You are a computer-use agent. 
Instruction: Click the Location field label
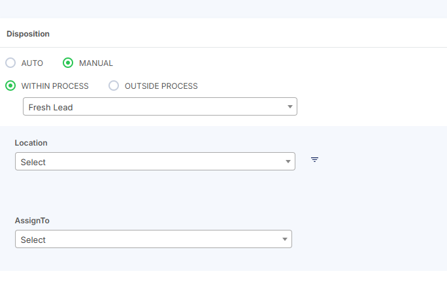[x=31, y=143]
